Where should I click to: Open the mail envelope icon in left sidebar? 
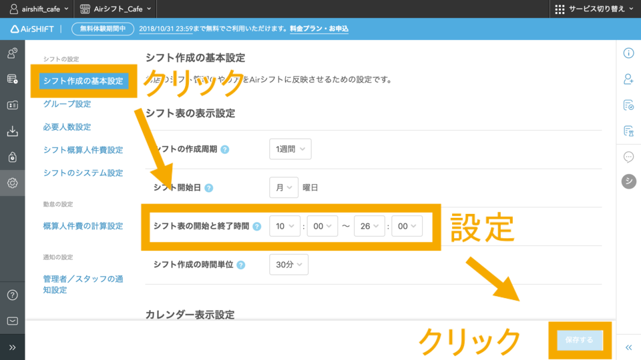[x=12, y=321]
